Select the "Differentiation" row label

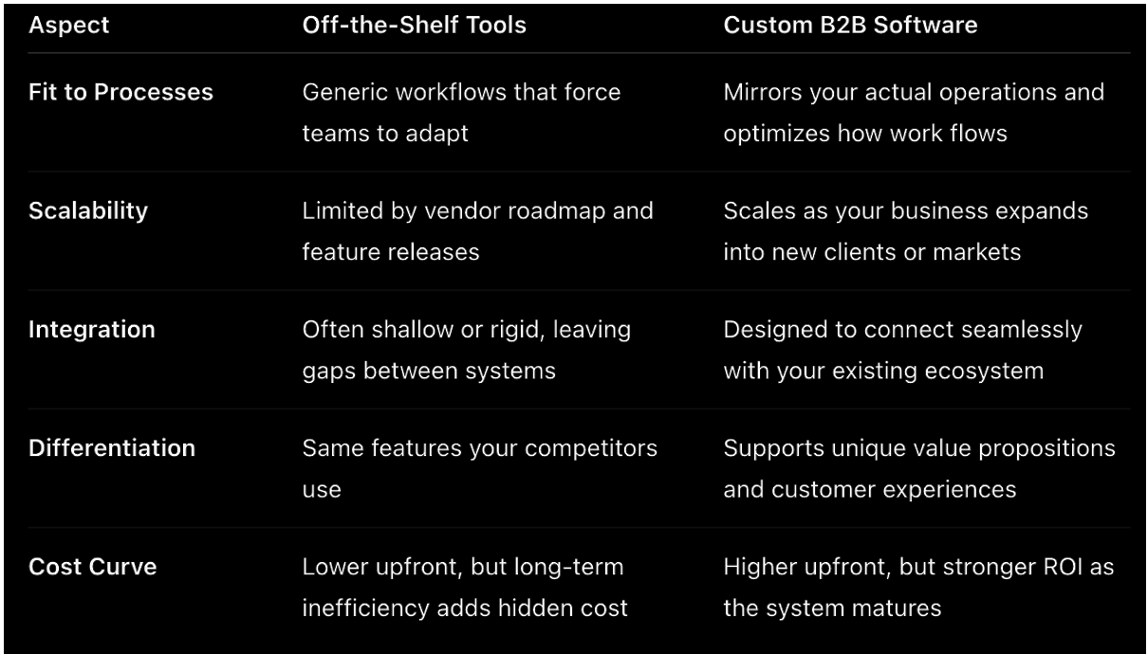(x=112, y=447)
